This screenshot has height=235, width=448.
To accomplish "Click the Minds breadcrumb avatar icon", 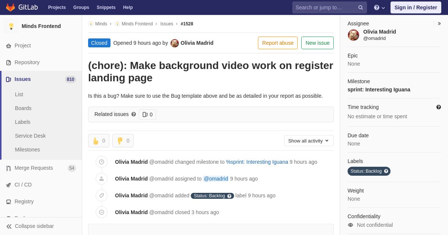I will pyautogui.click(x=91, y=24).
